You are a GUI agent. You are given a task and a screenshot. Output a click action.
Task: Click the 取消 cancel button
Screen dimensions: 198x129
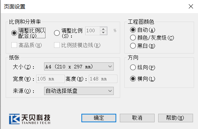pyautogui.click(x=137, y=118)
